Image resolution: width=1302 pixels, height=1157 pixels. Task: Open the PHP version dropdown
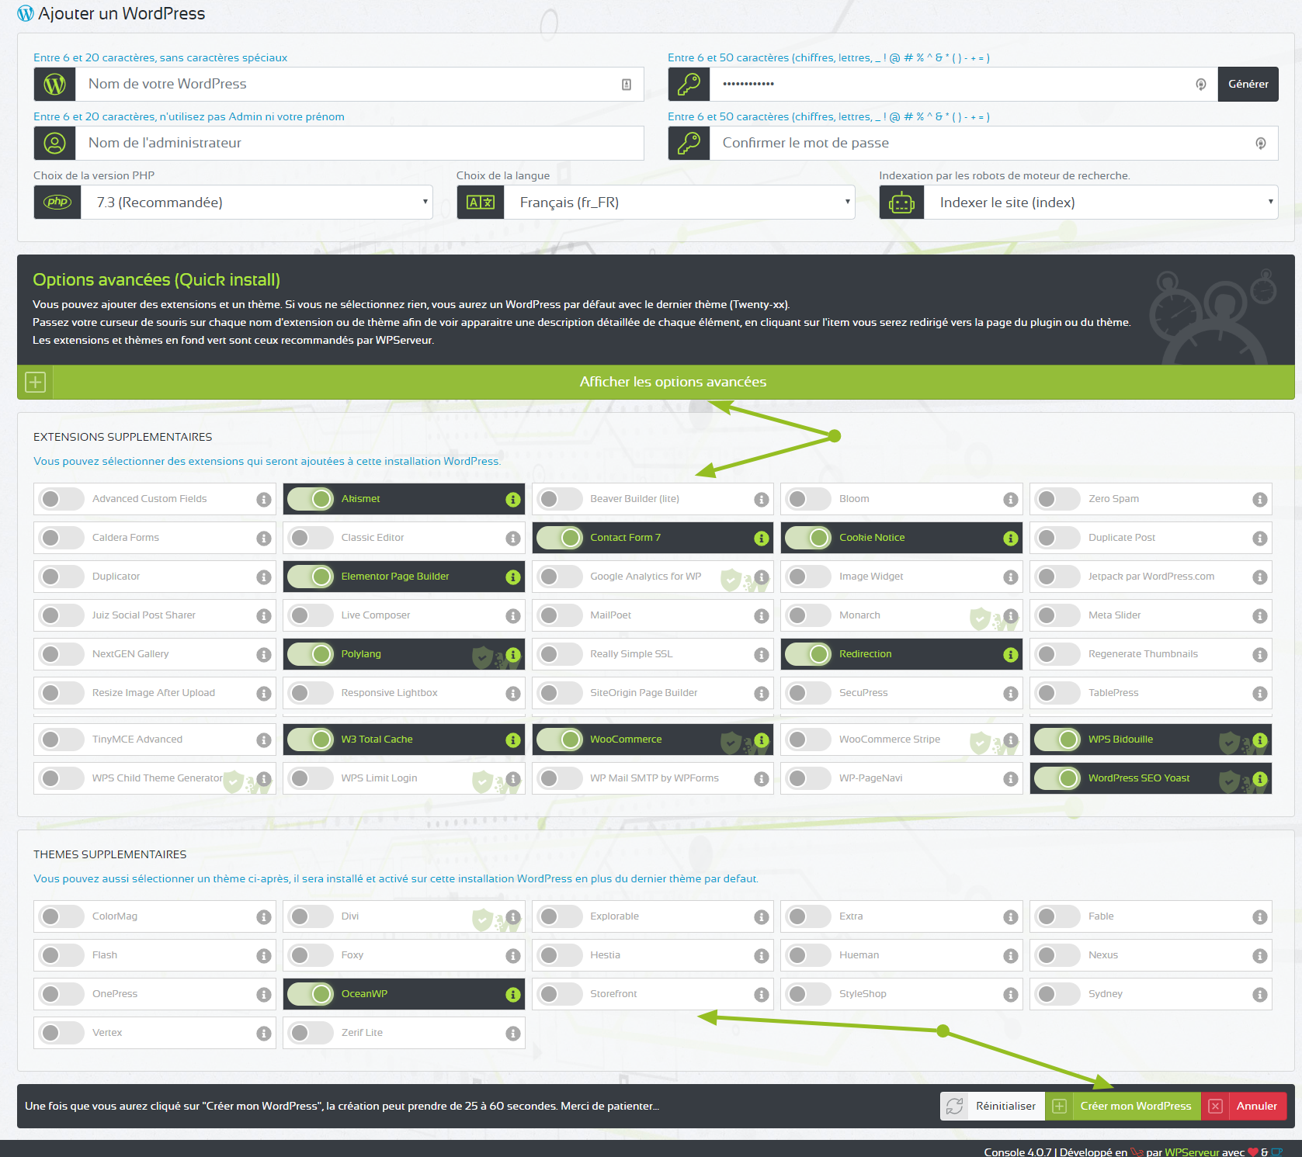pyautogui.click(x=257, y=203)
